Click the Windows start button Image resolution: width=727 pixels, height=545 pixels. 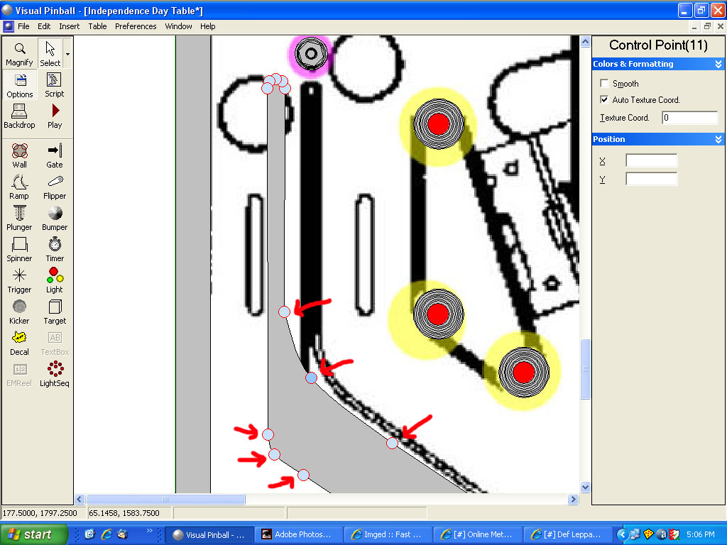click(34, 534)
